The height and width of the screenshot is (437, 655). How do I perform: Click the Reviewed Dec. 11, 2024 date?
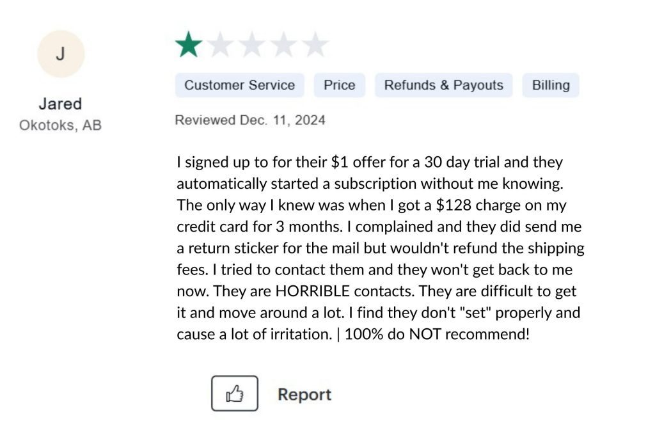coord(250,120)
